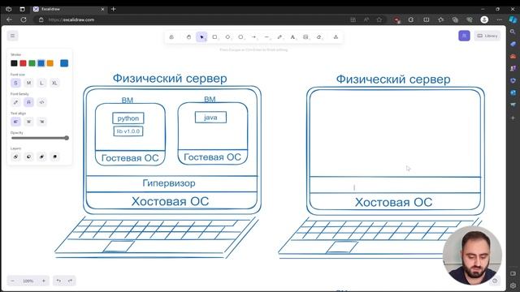
Task: Open the help icon at bottom right
Action: (495, 281)
